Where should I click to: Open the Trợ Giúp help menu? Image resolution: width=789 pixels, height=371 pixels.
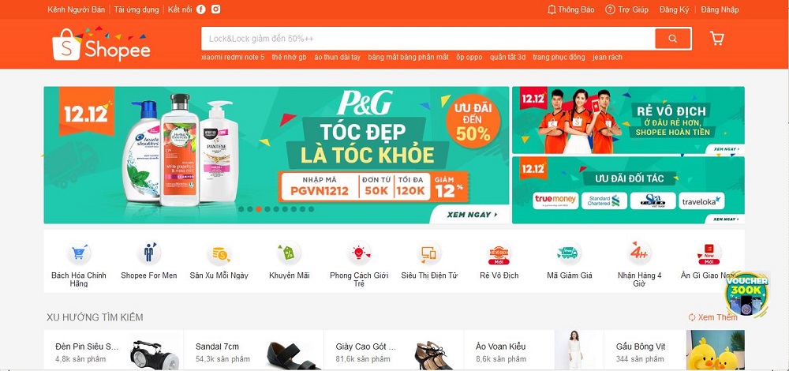[626, 9]
